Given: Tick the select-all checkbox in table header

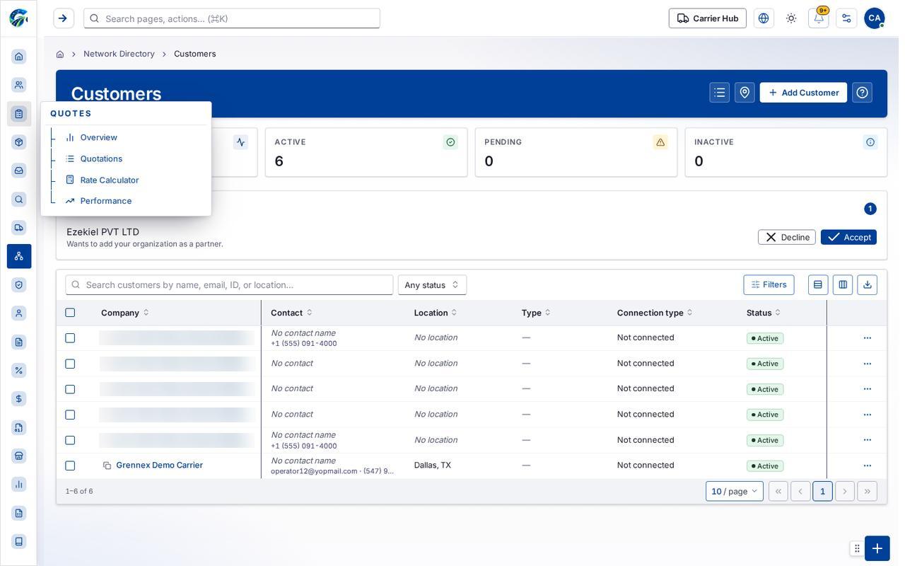Looking at the screenshot, I should (70, 313).
